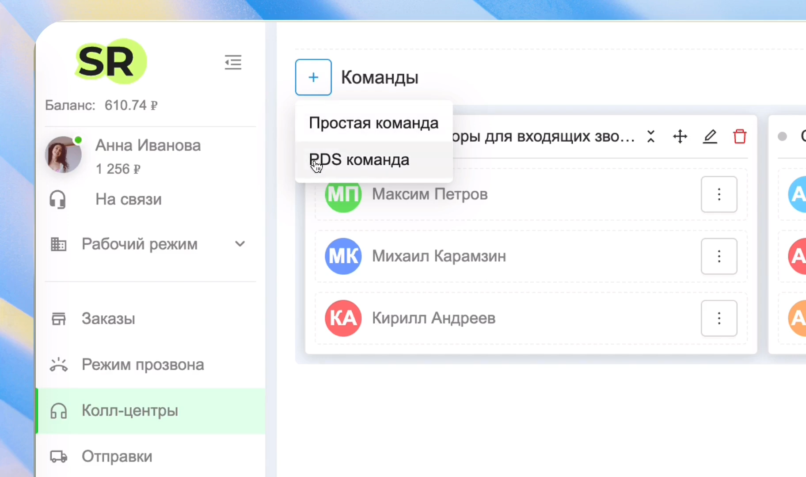Viewport: 806px width, 477px height.
Task: Open options menu for Максим Петров
Action: point(719,194)
